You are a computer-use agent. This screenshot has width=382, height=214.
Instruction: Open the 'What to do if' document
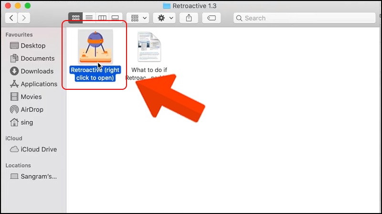coord(149,47)
